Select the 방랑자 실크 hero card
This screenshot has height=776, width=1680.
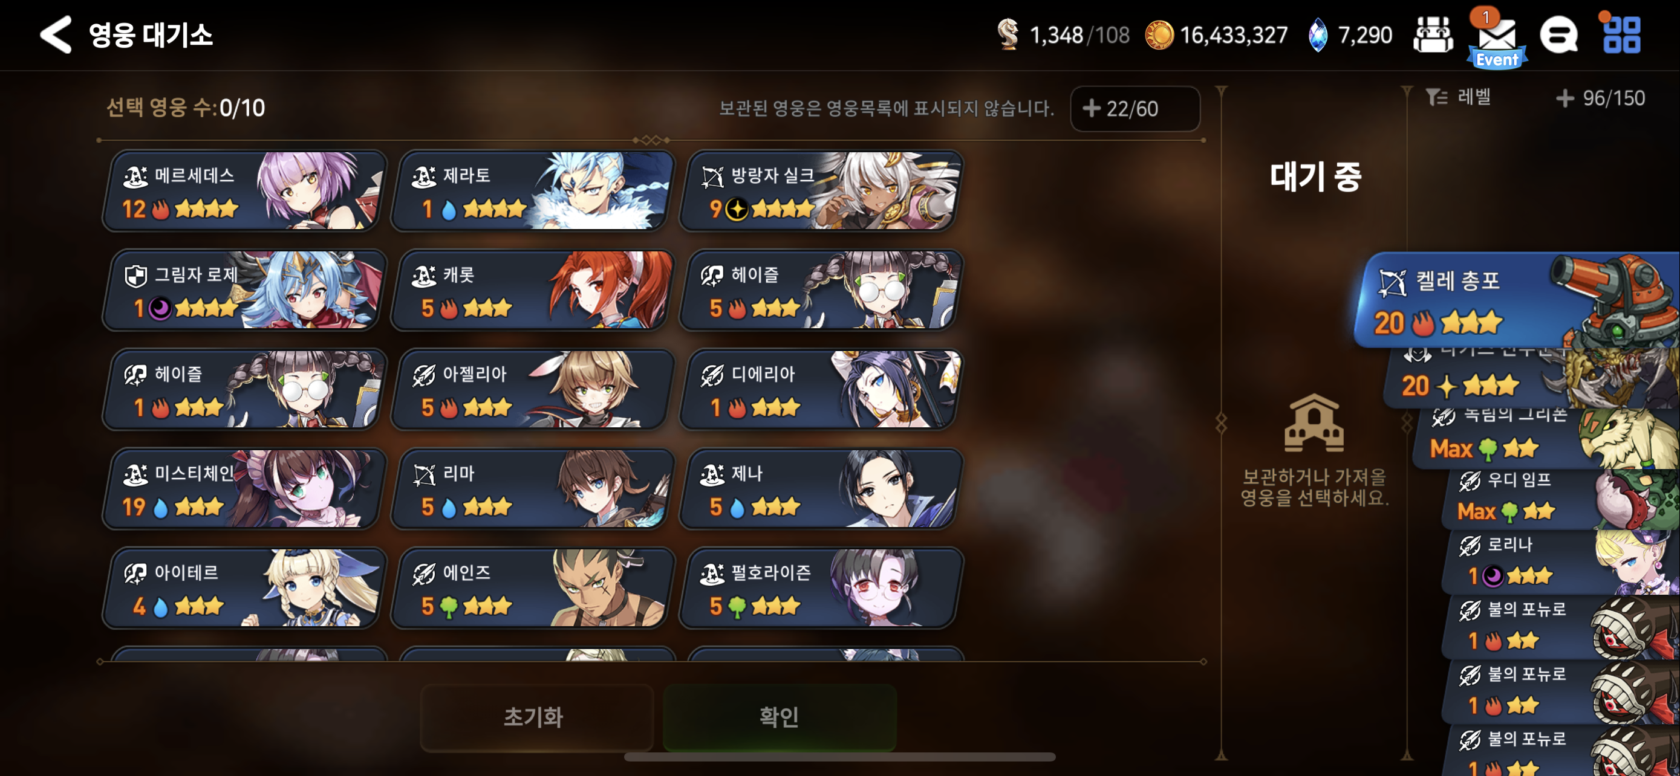(x=821, y=191)
